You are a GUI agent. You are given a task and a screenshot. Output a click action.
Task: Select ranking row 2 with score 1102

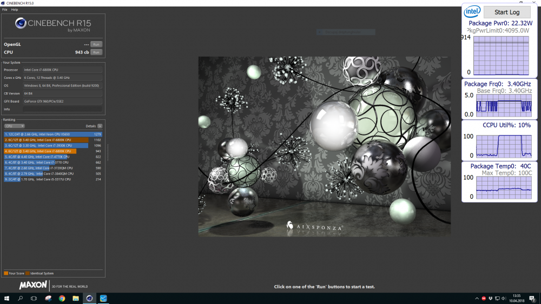pos(53,140)
